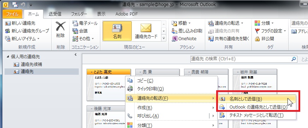Open the フラグの設定 dropdown

(270, 31)
